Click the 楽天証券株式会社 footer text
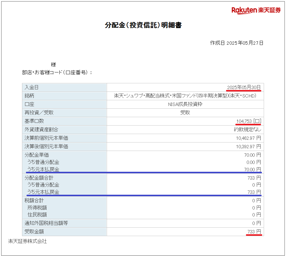The height and width of the screenshot is (256, 286). pyautogui.click(x=27, y=241)
